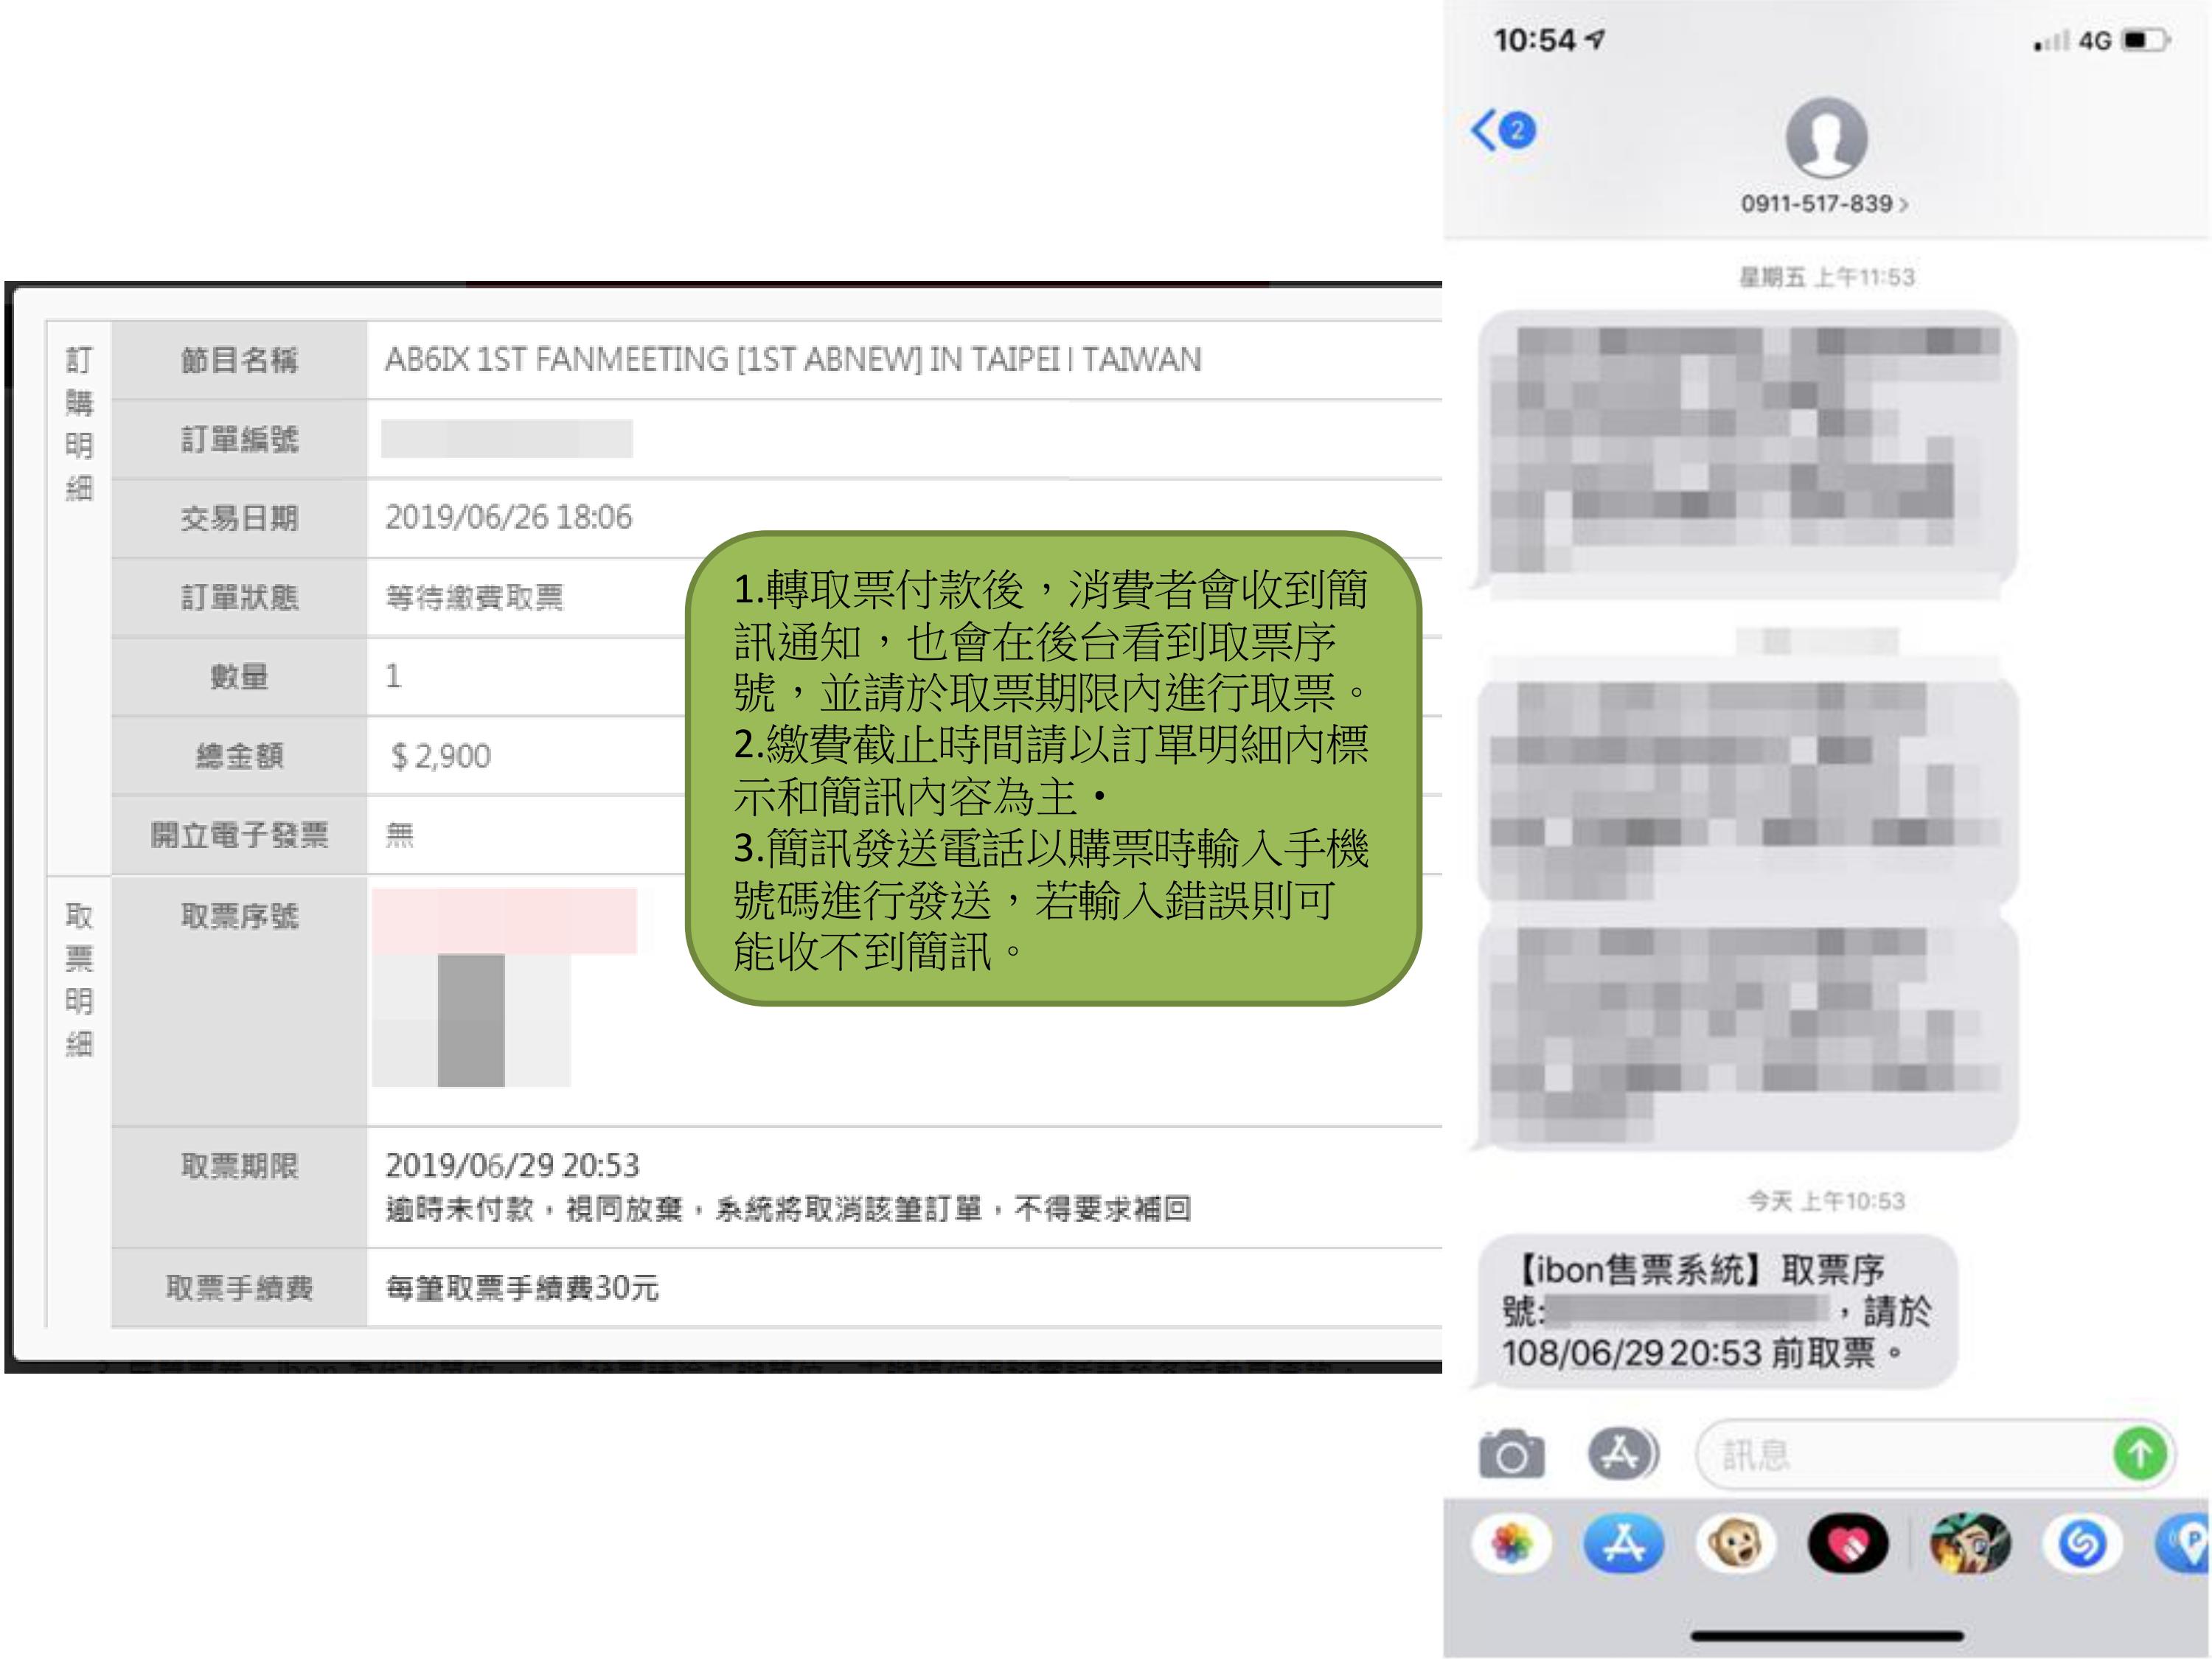Screen dimensions: 2212x1659
Task: Tap the blue back chevron with badge 2
Action: coord(1502,130)
